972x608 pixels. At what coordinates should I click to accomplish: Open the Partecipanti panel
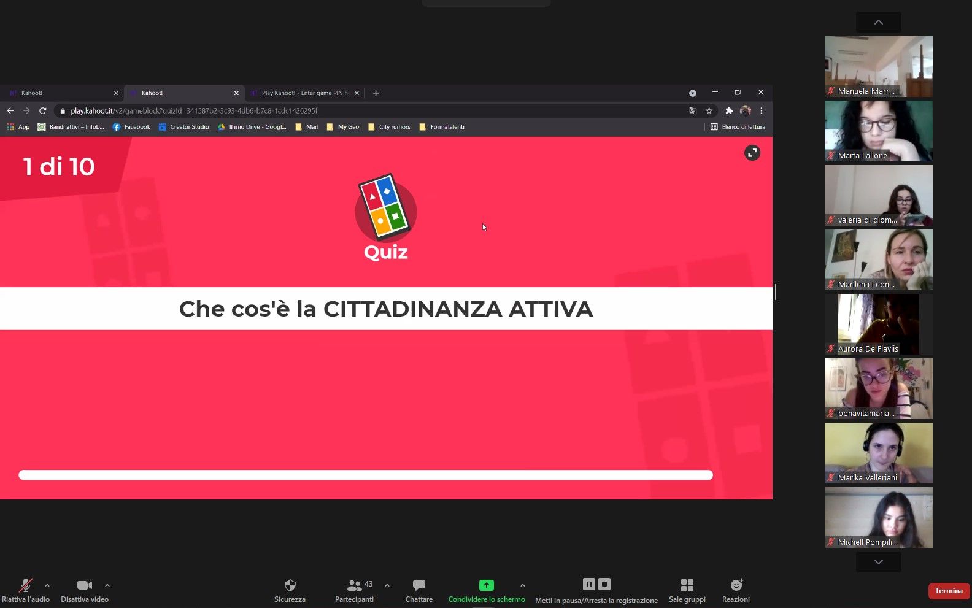click(x=355, y=585)
